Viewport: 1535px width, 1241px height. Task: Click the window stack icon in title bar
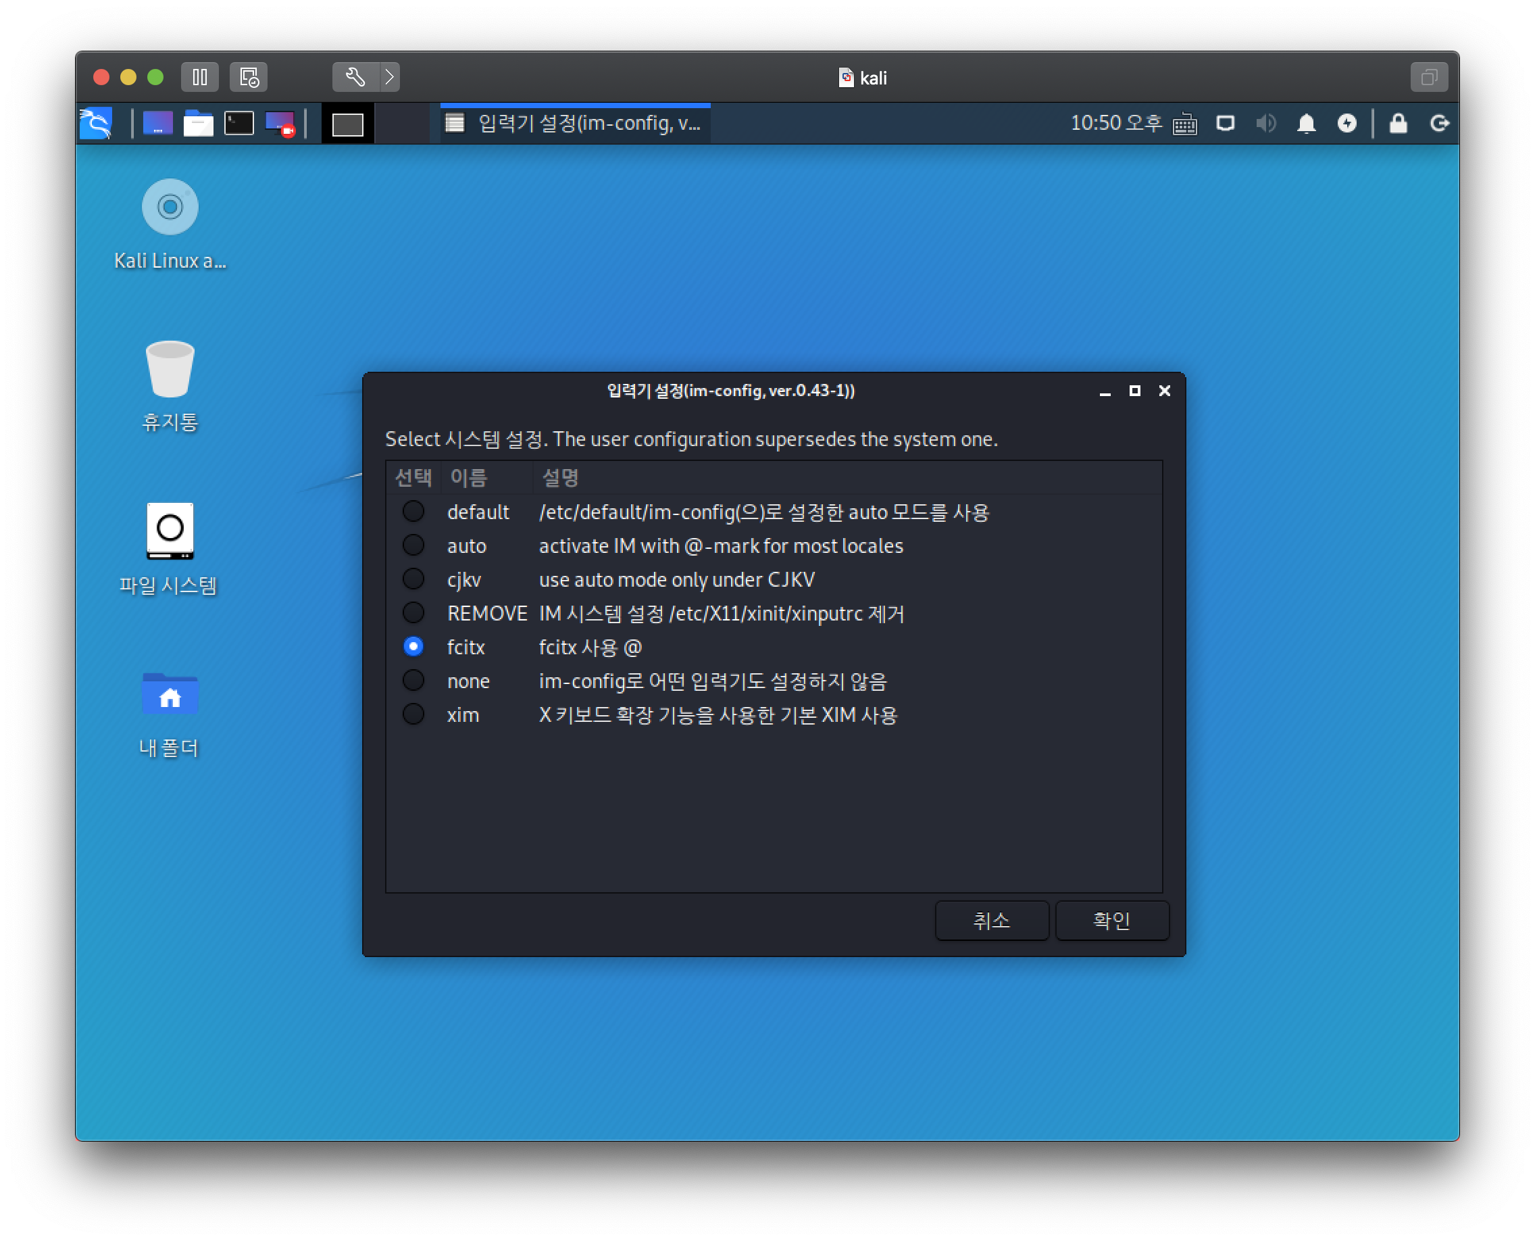[1429, 77]
